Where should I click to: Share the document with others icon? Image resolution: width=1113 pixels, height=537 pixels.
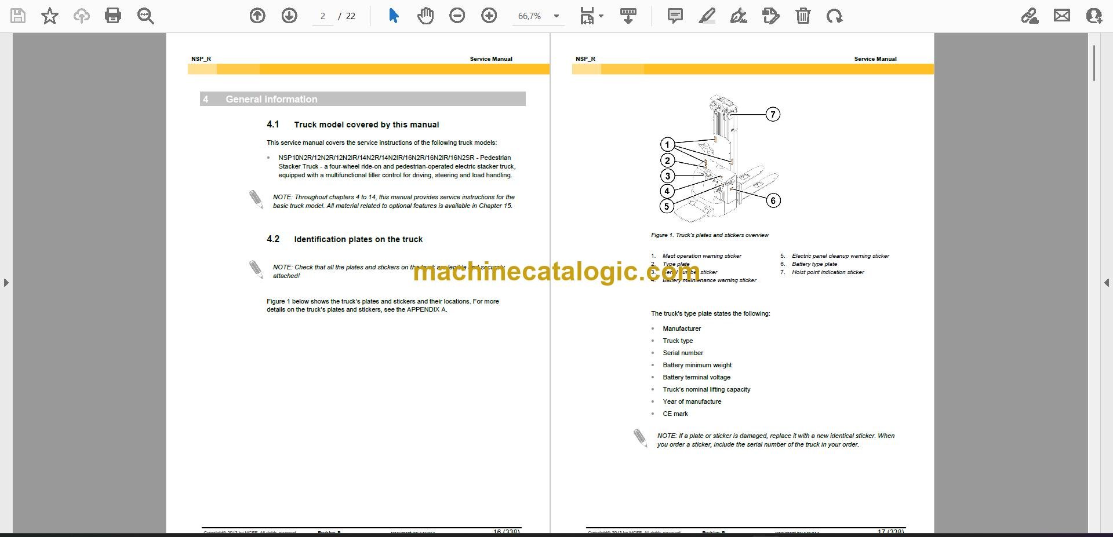(x=1094, y=16)
